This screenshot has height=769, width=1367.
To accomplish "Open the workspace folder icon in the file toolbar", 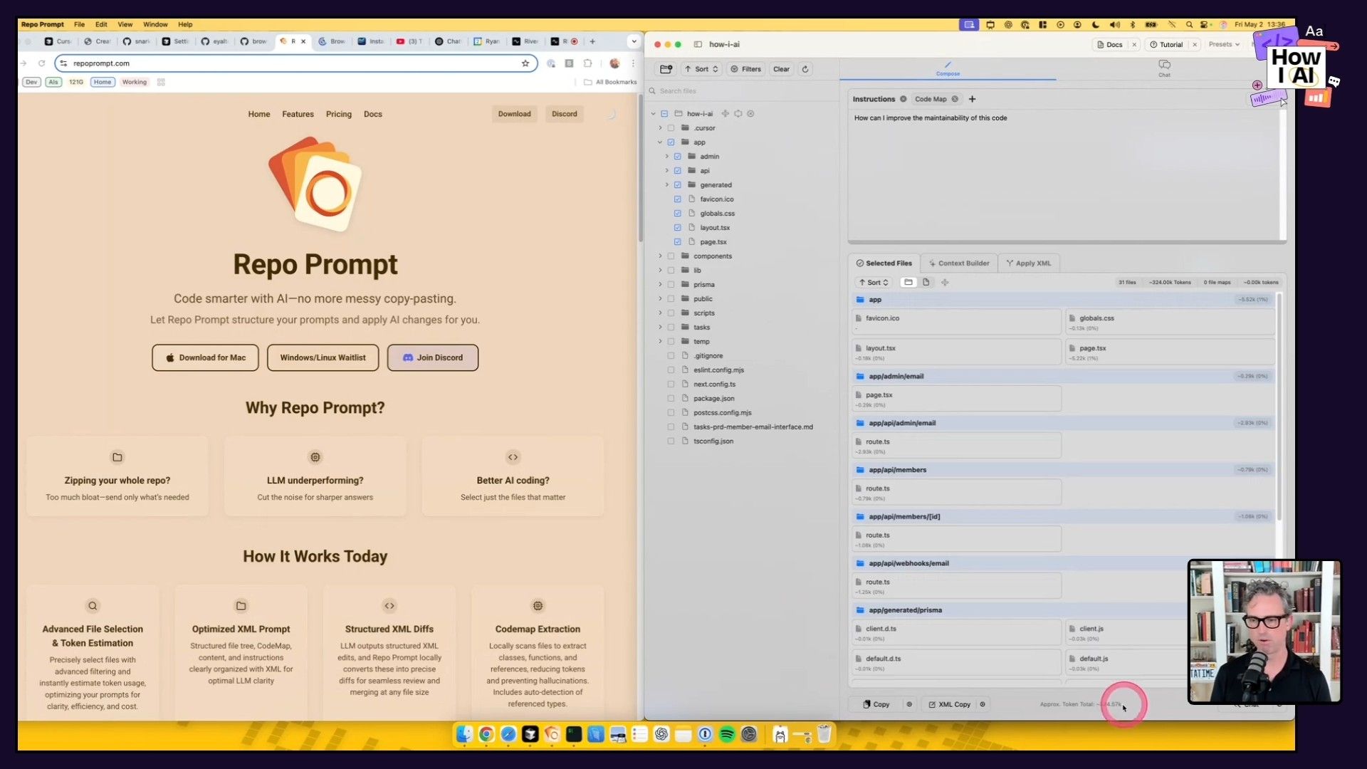I will coord(666,69).
